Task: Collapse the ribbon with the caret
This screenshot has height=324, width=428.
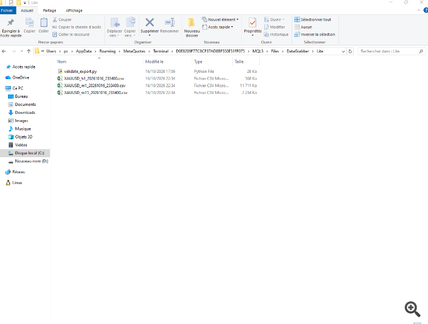Action: pos(419,10)
